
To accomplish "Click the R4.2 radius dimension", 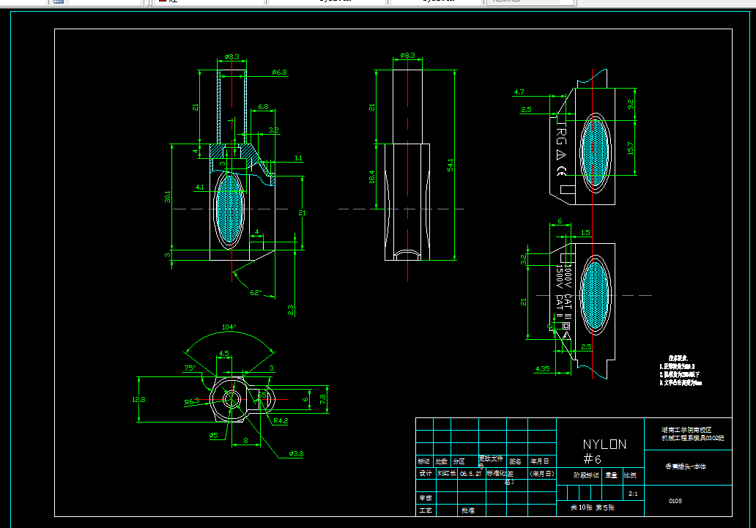I will (x=281, y=421).
